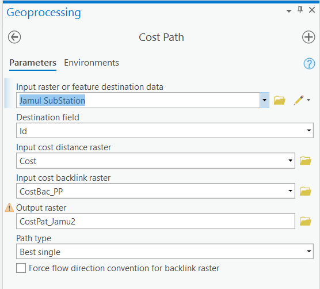Click the plus icon beside Cost Path
The width and height of the screenshot is (320, 289).
[308, 37]
